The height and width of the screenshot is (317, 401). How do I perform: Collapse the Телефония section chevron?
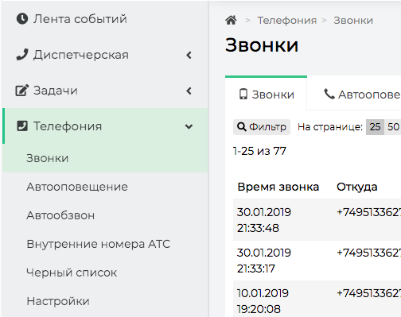click(x=189, y=126)
